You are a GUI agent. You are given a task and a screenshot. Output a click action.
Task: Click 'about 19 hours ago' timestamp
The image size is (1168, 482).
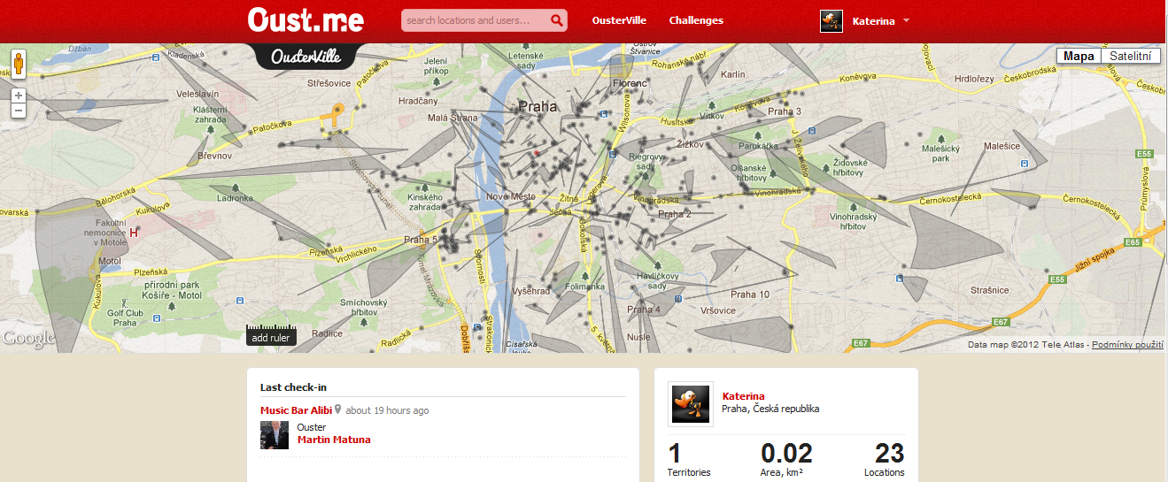(x=387, y=410)
